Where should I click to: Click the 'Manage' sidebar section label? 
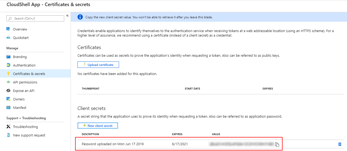[x=12, y=48]
